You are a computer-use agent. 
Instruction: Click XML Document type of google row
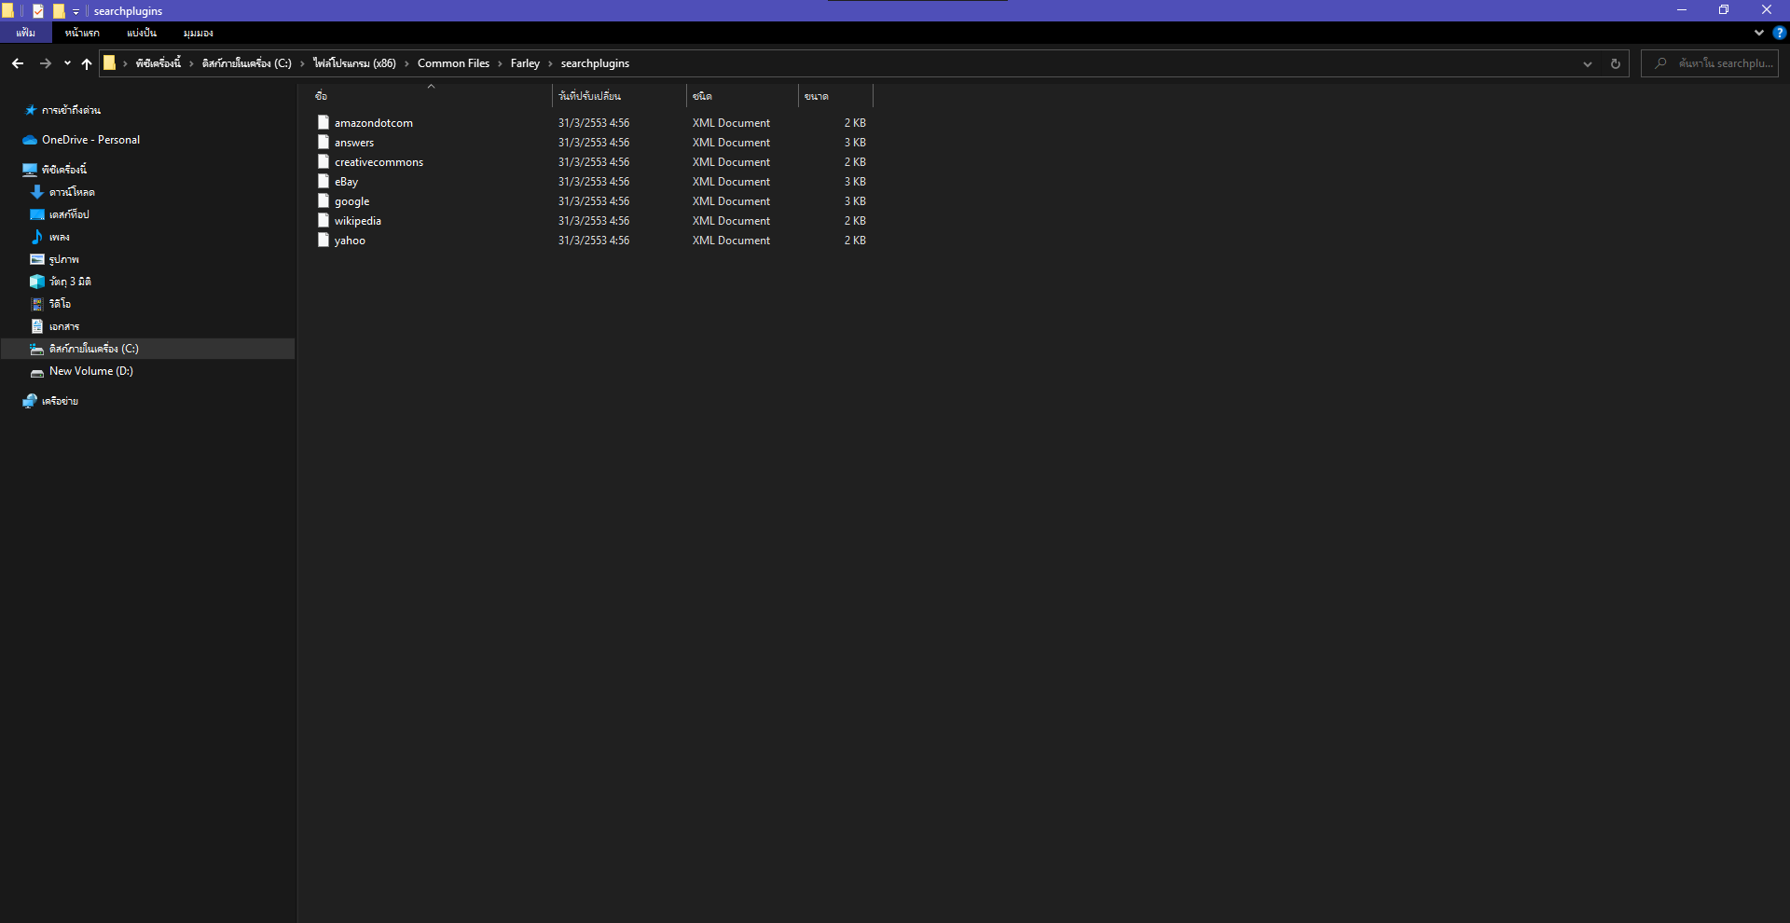(731, 201)
